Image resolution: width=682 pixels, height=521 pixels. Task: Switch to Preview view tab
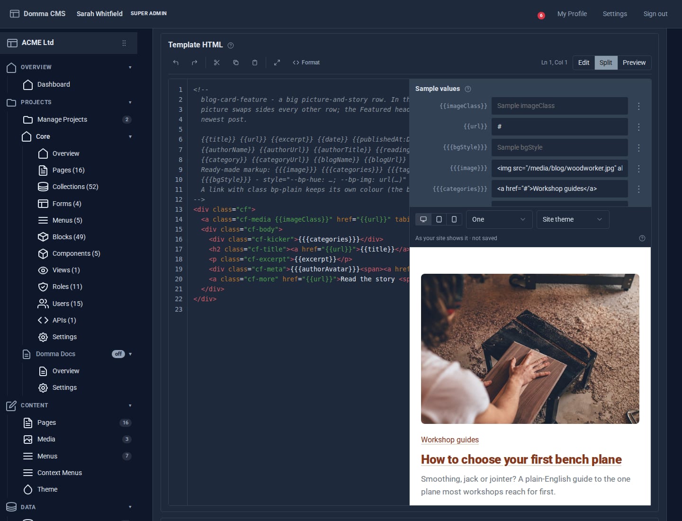coord(634,63)
